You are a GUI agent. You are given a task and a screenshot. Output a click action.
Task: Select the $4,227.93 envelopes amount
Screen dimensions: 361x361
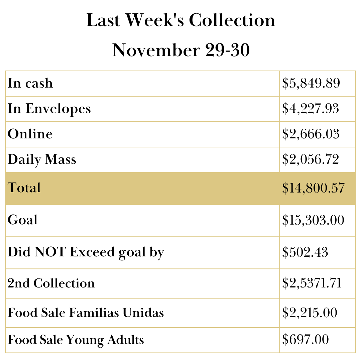point(310,109)
